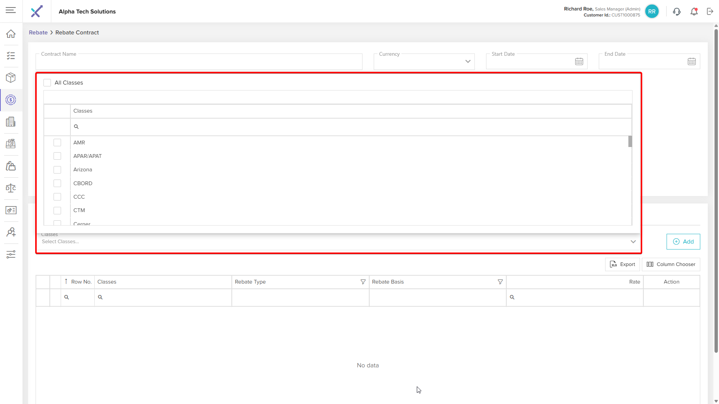719x404 pixels.
Task: Go to the Home sidebar icon
Action: click(x=11, y=34)
